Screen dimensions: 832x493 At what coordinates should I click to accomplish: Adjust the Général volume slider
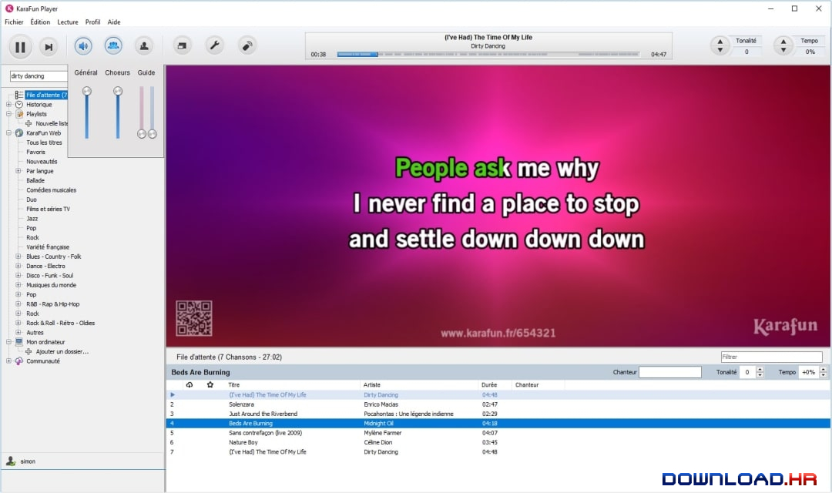87,113
